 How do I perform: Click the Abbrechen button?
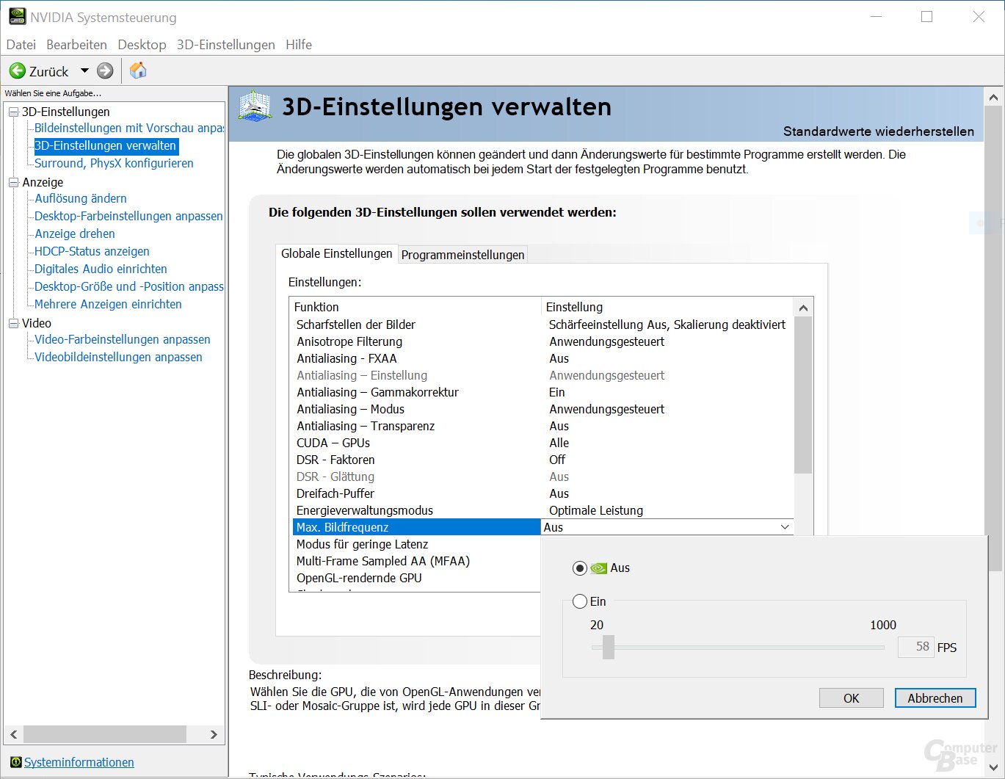(x=935, y=698)
